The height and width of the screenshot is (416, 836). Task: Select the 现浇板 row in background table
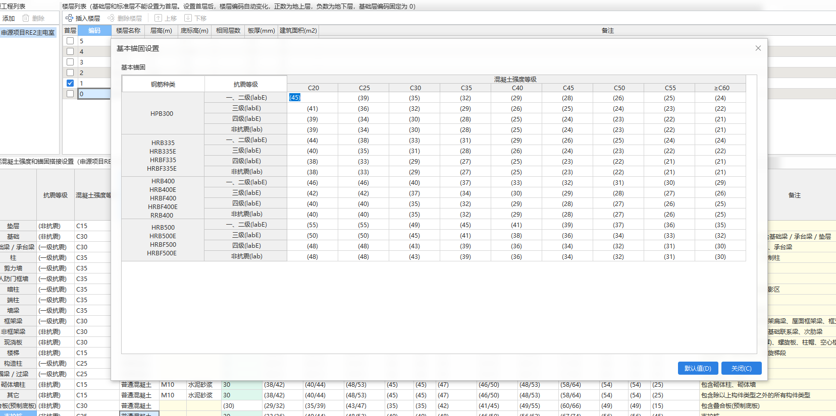[13, 342]
